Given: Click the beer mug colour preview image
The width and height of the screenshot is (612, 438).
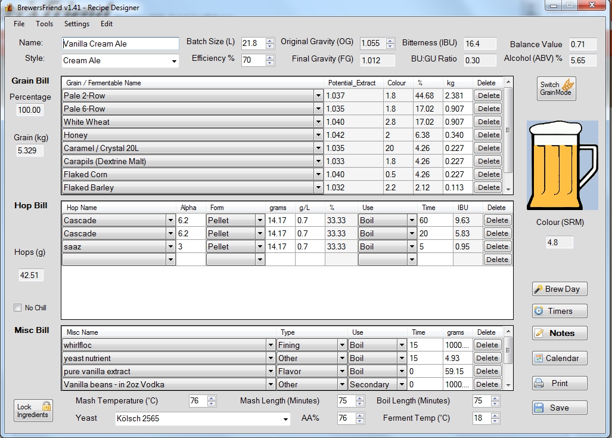Looking at the screenshot, I should [561, 165].
